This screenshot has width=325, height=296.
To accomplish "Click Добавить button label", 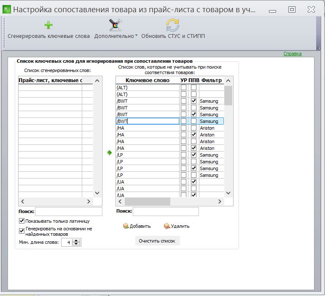I will pos(140,226).
